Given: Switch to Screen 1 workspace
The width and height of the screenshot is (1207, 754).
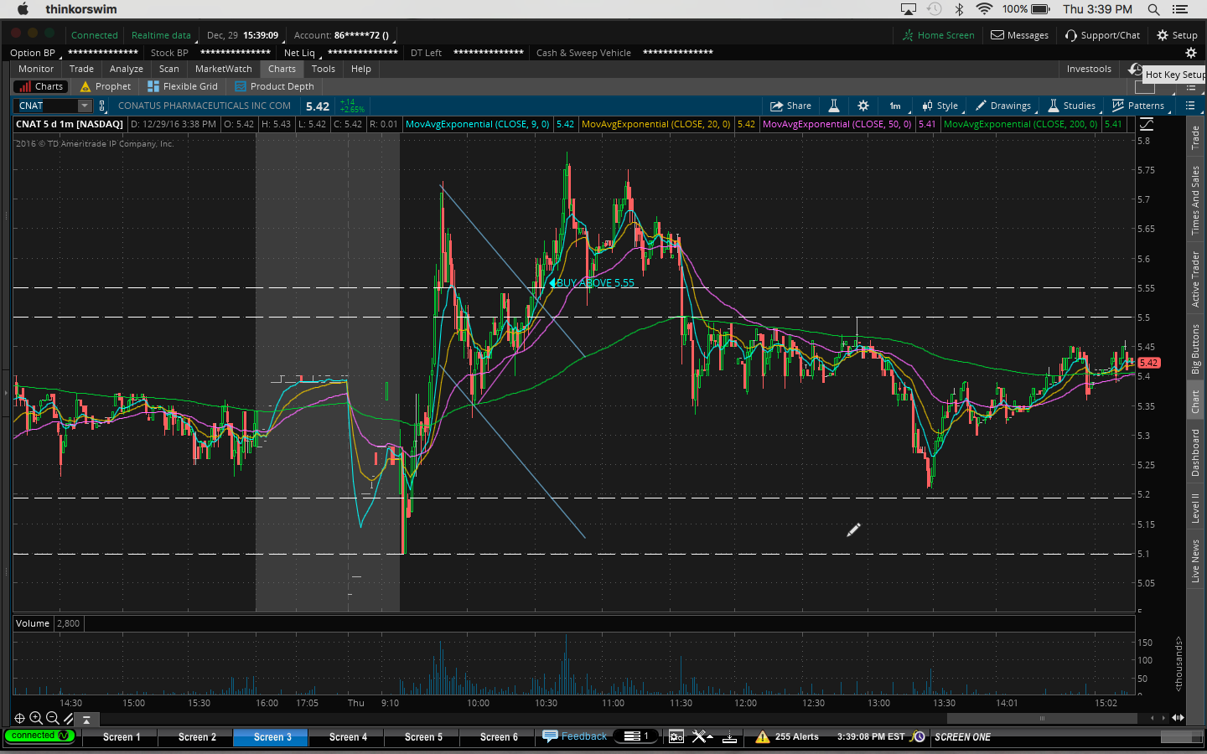Looking at the screenshot, I should click(122, 737).
